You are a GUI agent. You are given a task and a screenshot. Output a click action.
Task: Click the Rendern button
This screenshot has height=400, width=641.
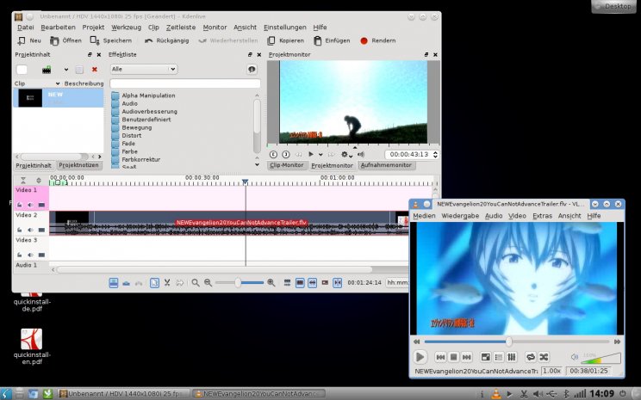(377, 40)
